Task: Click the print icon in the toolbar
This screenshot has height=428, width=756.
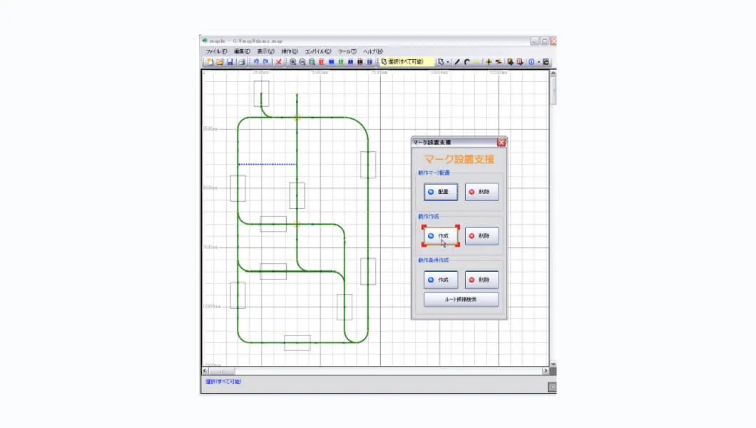Action: 242,62
